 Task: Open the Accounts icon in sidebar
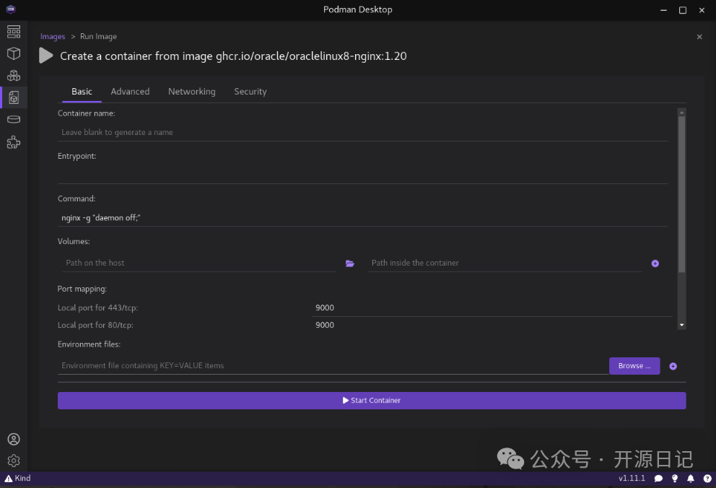coord(13,439)
